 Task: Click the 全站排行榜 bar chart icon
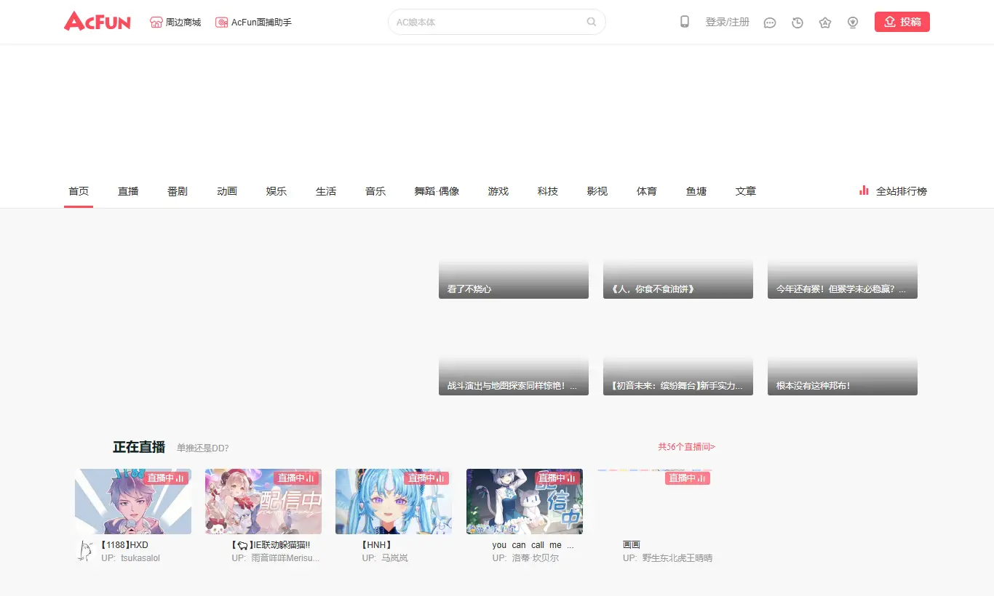[864, 190]
